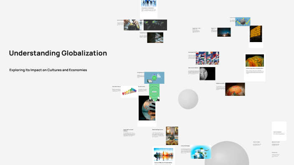Open the orange-yellow map image on the Political Implications card
Screen dimensions: 294x165
coord(255,60)
